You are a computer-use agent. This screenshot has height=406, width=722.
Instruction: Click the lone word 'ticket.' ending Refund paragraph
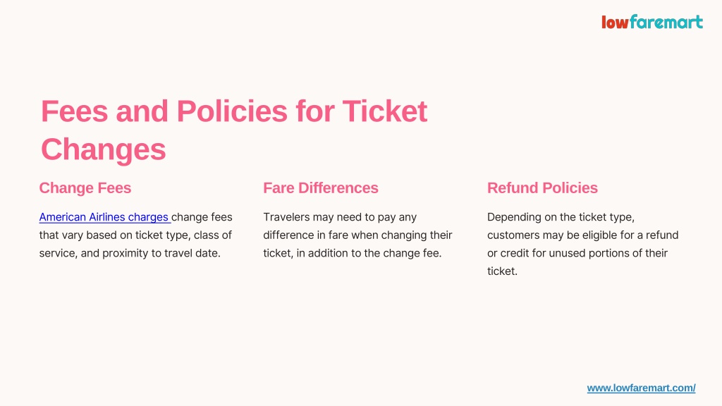[502, 271]
